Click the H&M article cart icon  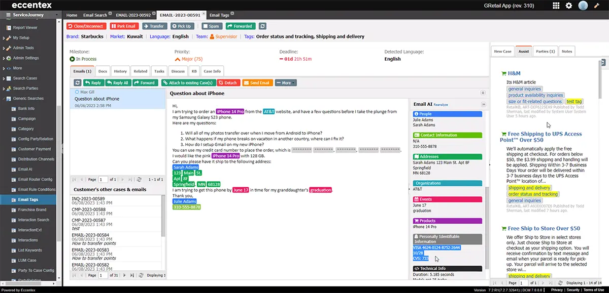click(504, 73)
